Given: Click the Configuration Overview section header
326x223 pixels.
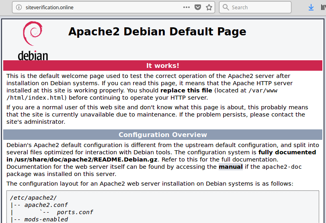Looking at the screenshot, I should (163, 135).
